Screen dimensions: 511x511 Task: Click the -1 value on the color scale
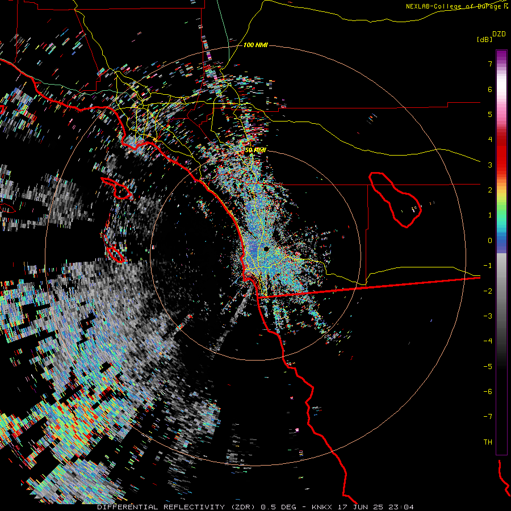coord(488,266)
